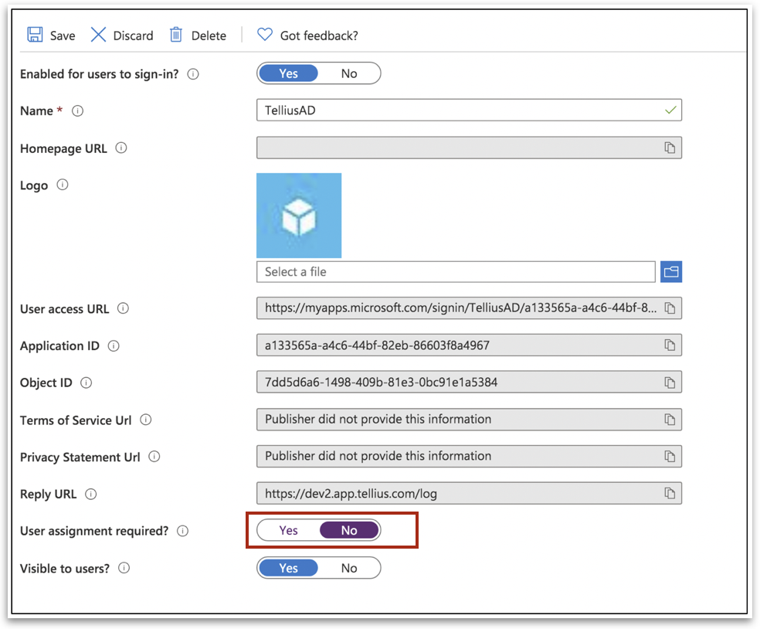The height and width of the screenshot is (629, 760).
Task: Copy the Homepage URL field
Action: (670, 148)
